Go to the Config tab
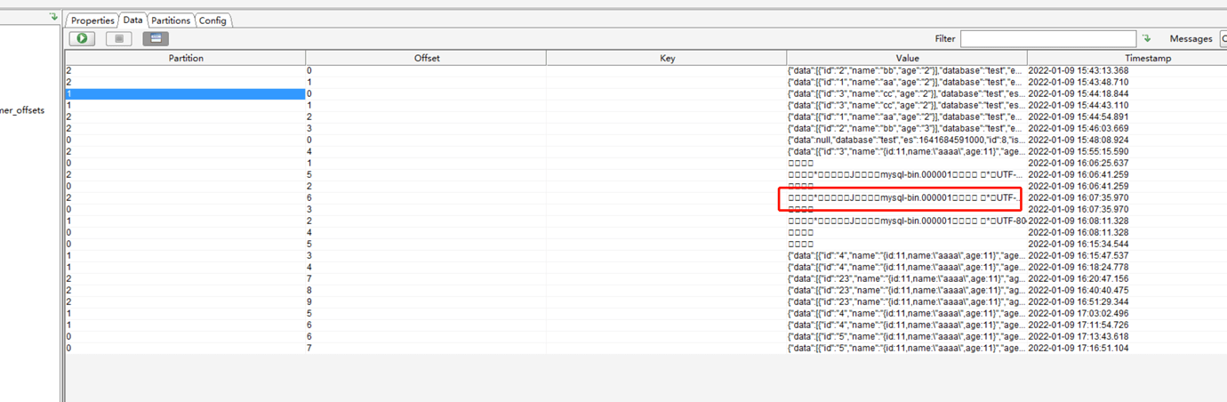Screen dimensions: 1227x402 [213, 20]
